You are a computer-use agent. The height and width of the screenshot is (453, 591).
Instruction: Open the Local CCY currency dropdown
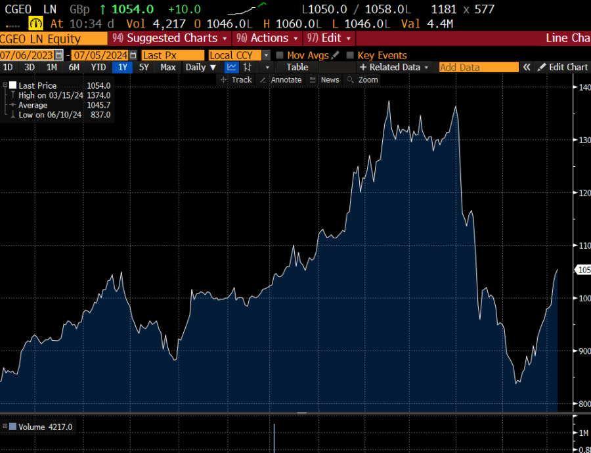(x=266, y=55)
